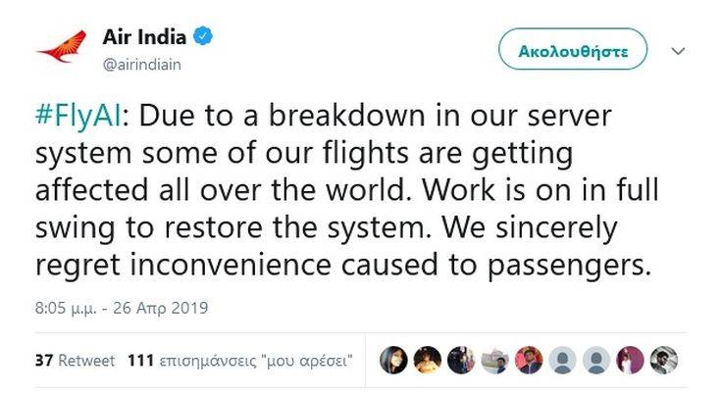This screenshot has width=721, height=395.
Task: View the 111 likes list
Action: tap(240, 360)
